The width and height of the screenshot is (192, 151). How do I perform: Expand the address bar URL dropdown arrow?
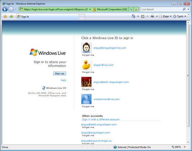tap(90, 9)
